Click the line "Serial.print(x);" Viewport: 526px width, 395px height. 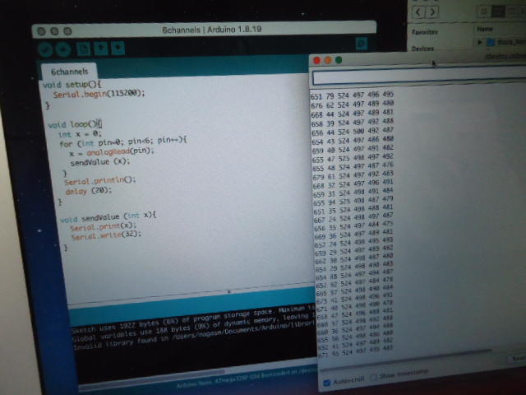tap(104, 227)
